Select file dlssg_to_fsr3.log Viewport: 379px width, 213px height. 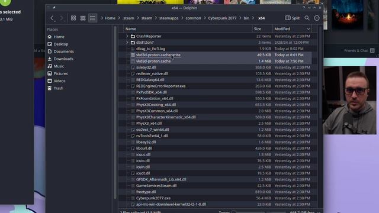coord(150,49)
